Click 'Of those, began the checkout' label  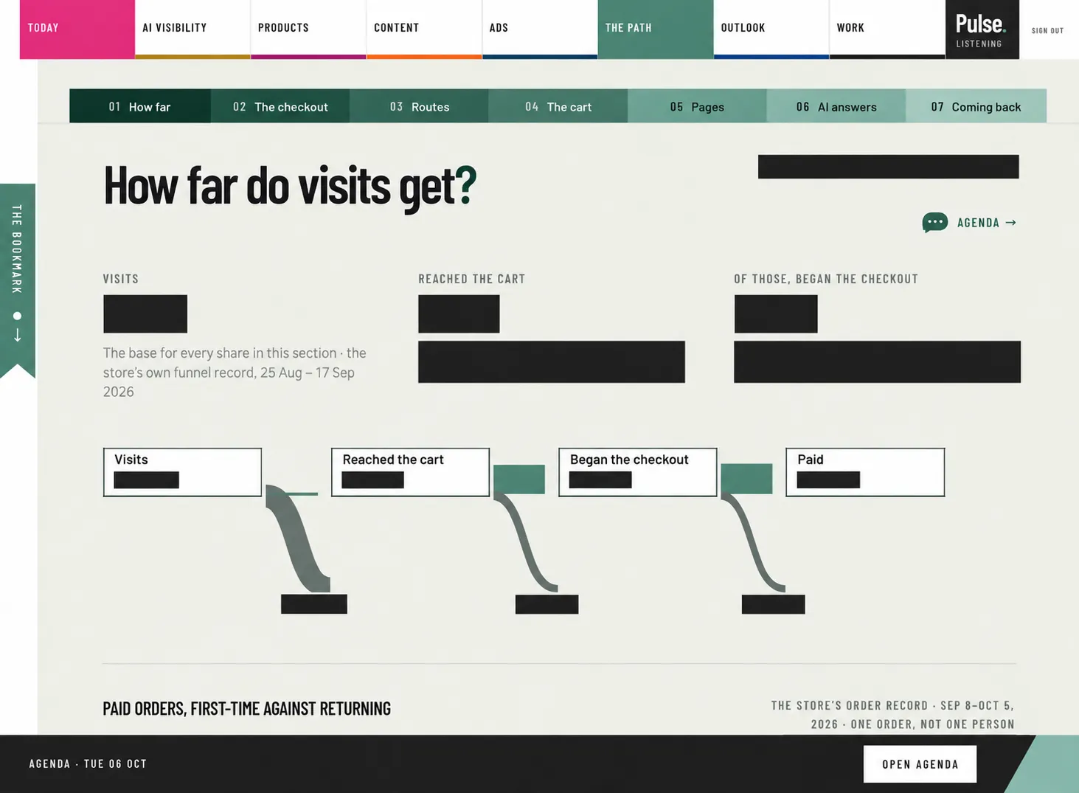pyautogui.click(x=826, y=279)
